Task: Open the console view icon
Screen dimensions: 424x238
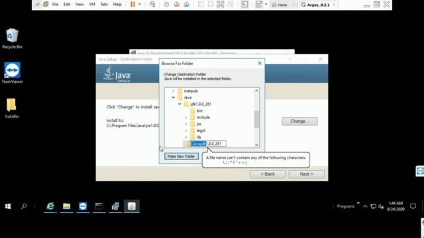Action: 244,5
